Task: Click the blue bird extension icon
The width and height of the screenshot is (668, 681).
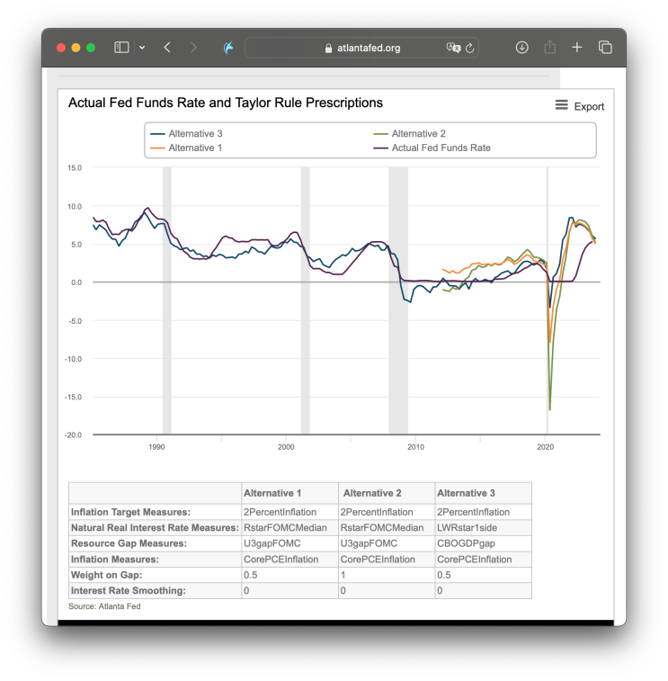Action: click(x=229, y=48)
